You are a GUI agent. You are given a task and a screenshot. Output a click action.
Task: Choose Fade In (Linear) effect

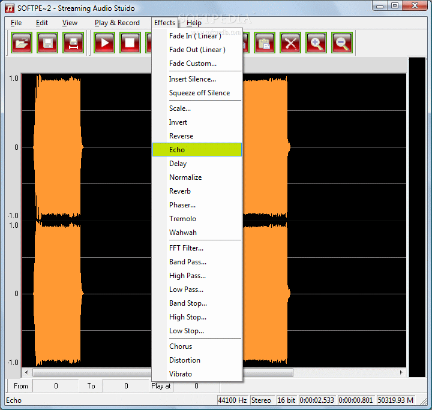197,36
